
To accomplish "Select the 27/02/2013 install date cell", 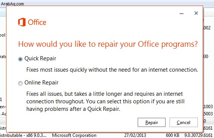I will [135, 135].
